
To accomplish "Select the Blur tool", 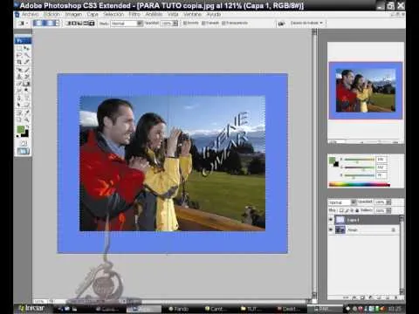I will click(19, 91).
